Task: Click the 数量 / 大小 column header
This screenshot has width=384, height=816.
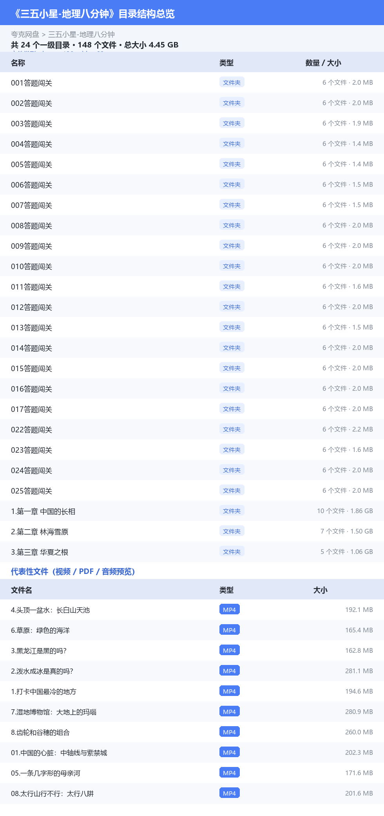Action: (x=323, y=63)
